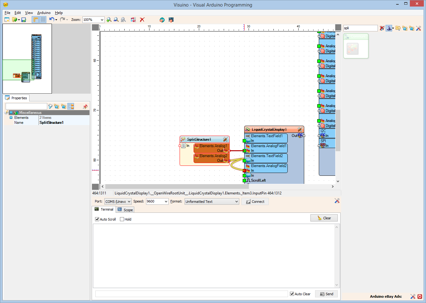Click the upload to Arduino icon
426x303 pixels.
coord(171,20)
